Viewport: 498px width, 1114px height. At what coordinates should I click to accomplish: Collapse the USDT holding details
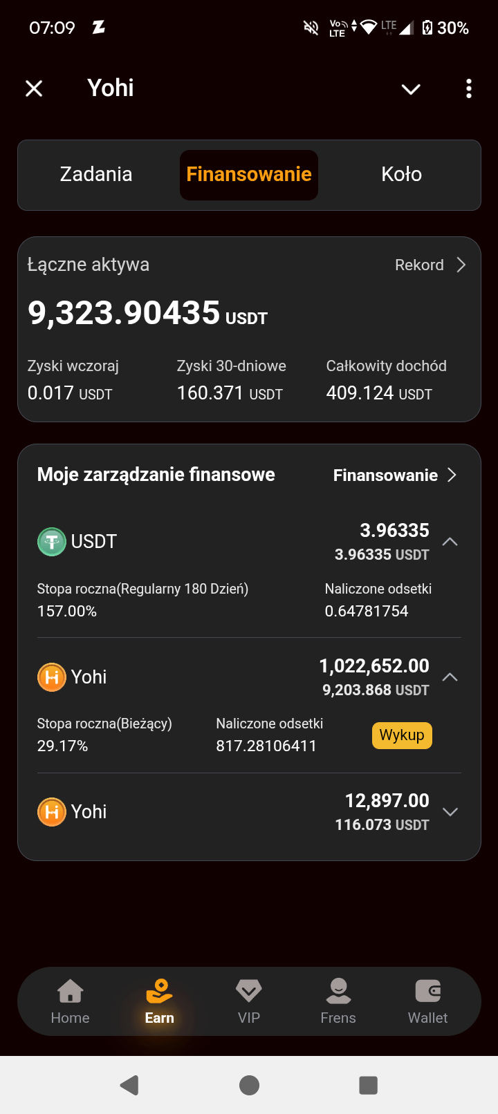pyautogui.click(x=450, y=542)
